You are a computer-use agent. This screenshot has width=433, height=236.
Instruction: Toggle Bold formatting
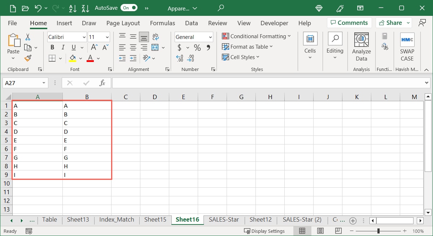[x=52, y=47]
